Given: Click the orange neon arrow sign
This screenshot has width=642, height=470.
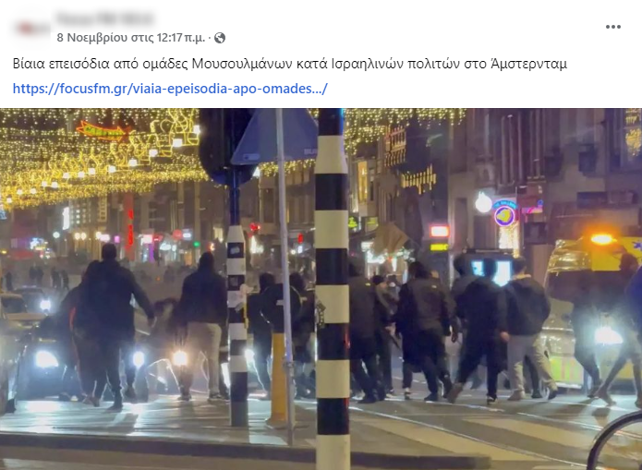Looking at the screenshot, I should point(102,131).
